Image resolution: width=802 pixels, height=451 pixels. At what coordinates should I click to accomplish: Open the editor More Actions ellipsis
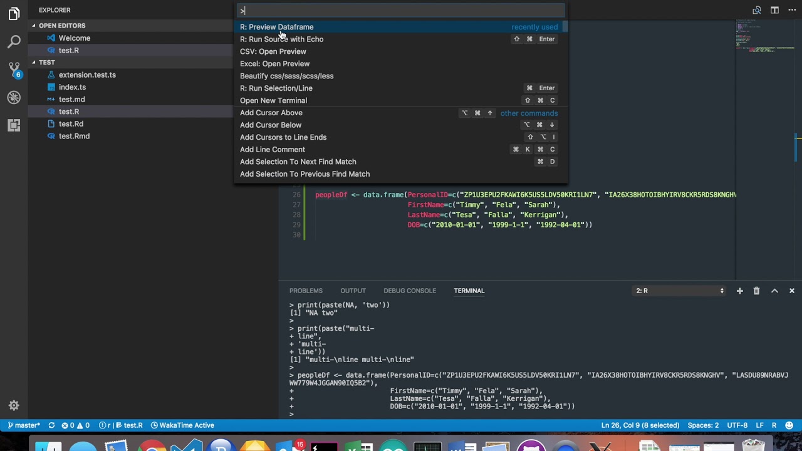click(x=791, y=10)
